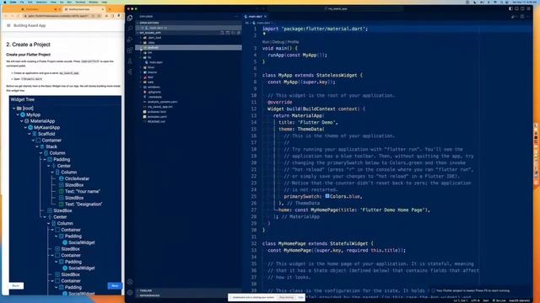Toggle the primary side bar layout icon
This screenshot has width=540, height=303.
coord(510,8)
